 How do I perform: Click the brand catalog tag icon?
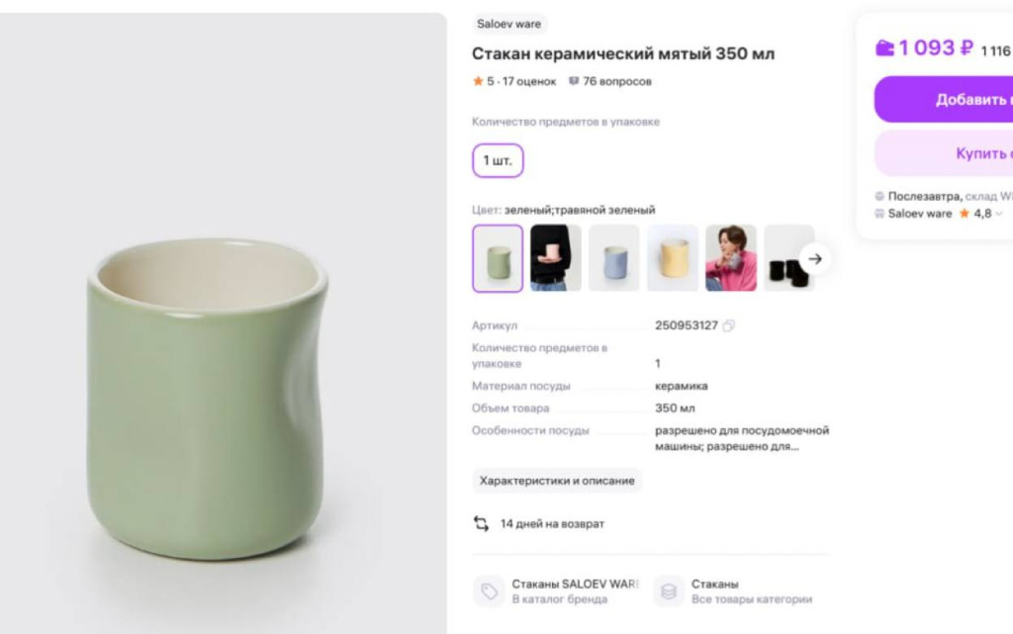point(489,590)
